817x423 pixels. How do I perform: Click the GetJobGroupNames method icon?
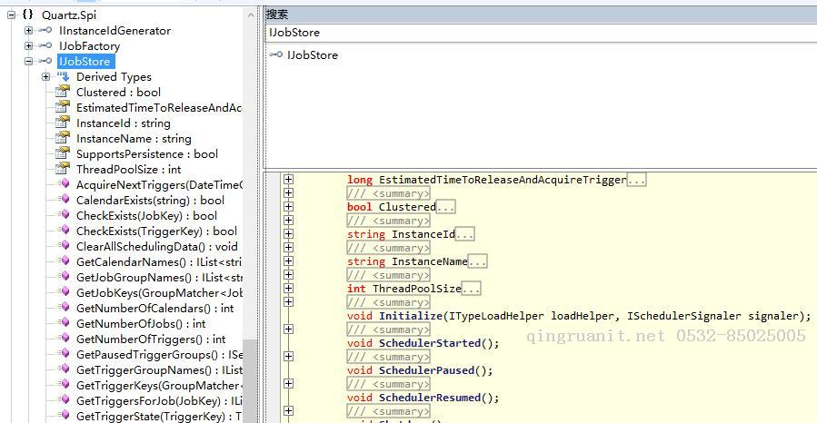pyautogui.click(x=65, y=276)
